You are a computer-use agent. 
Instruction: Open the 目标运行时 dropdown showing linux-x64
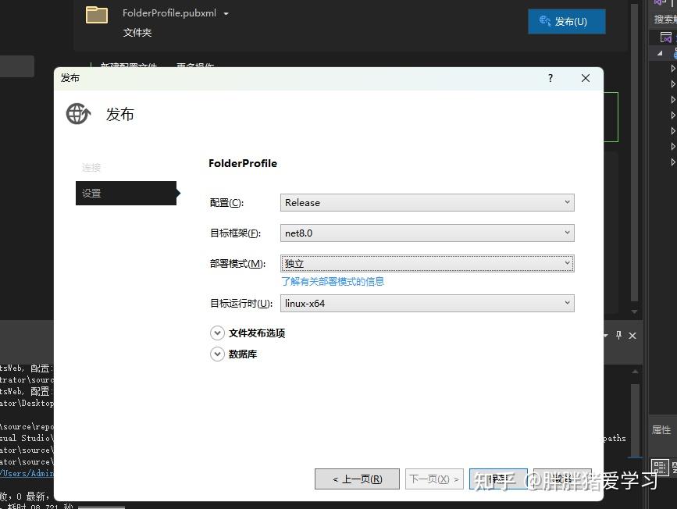(x=568, y=303)
